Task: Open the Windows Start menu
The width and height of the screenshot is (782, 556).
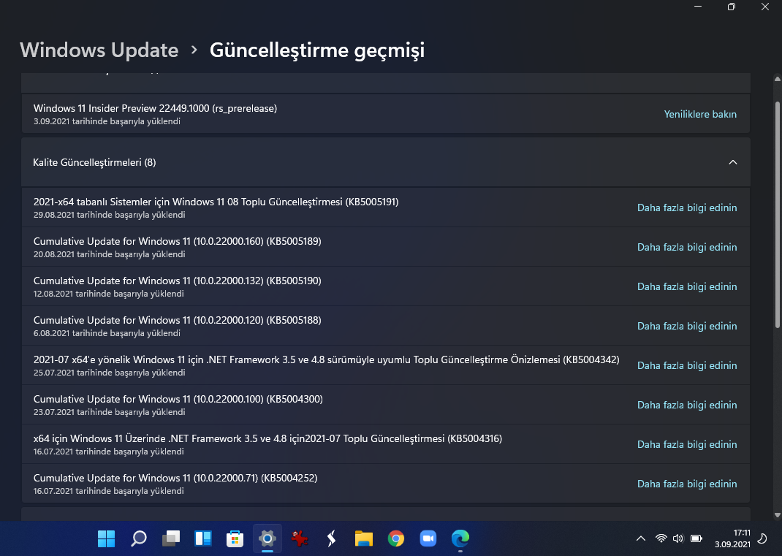Action: pyautogui.click(x=106, y=538)
